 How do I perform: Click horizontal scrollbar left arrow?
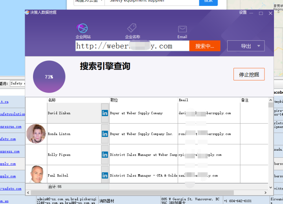point(28,193)
